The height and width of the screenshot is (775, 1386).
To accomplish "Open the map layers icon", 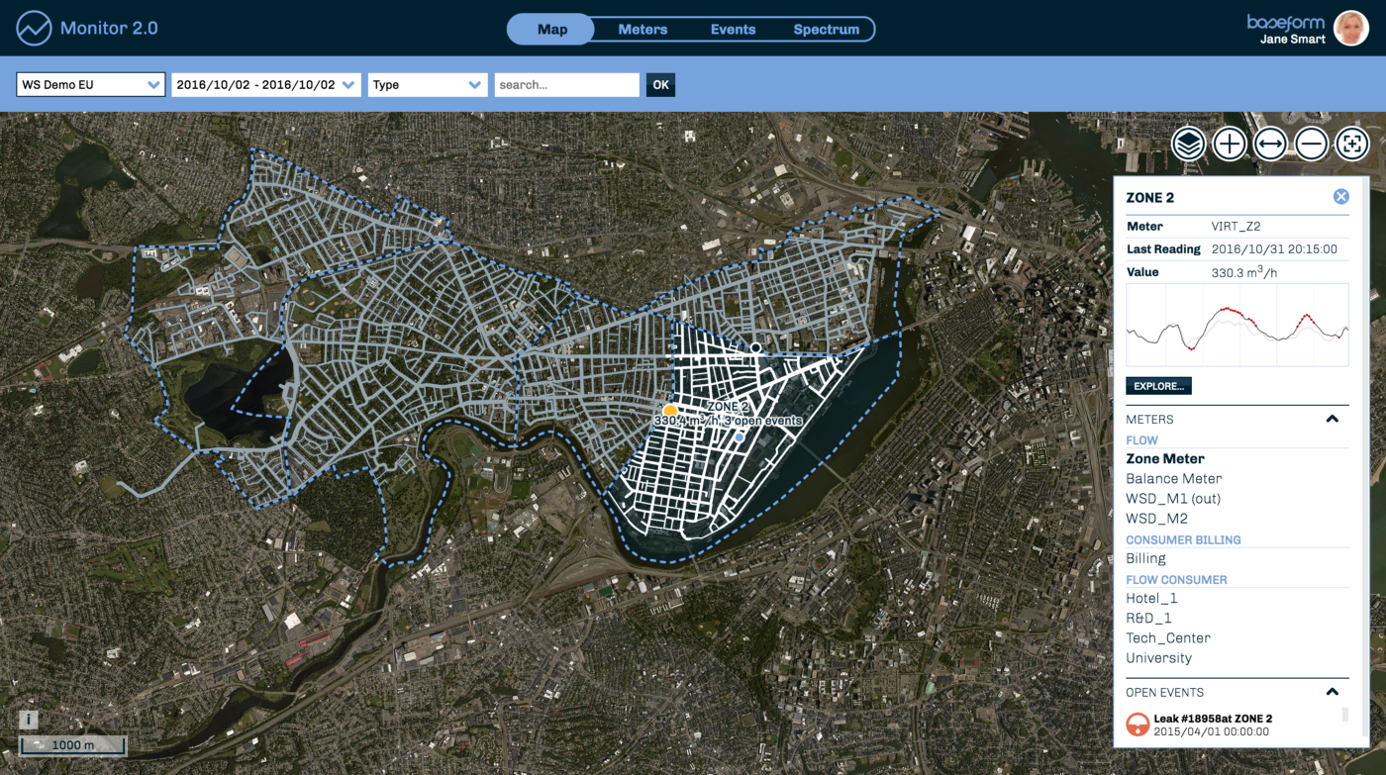I will [1188, 145].
